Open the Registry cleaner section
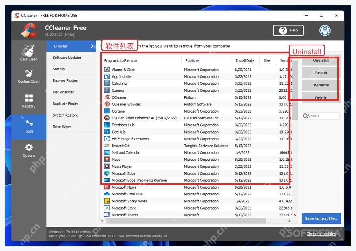356x251 pixels. tap(29, 101)
